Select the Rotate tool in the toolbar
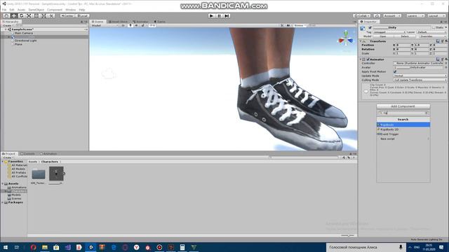This screenshot has width=449, height=252. [x=21, y=15]
